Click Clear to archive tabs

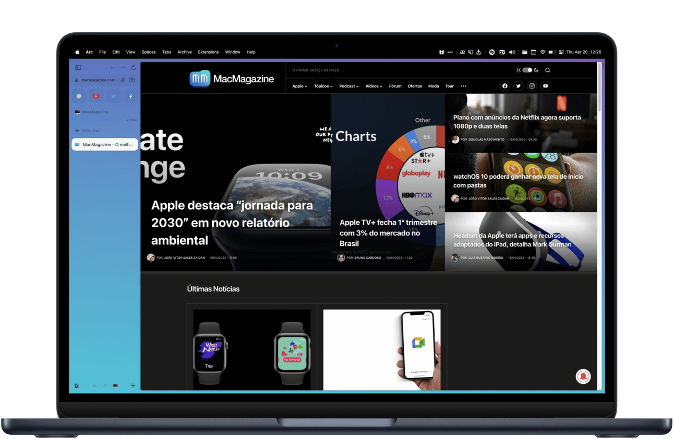(132, 120)
